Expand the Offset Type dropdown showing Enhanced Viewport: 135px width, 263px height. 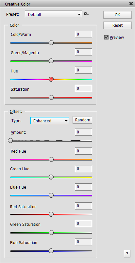50,121
